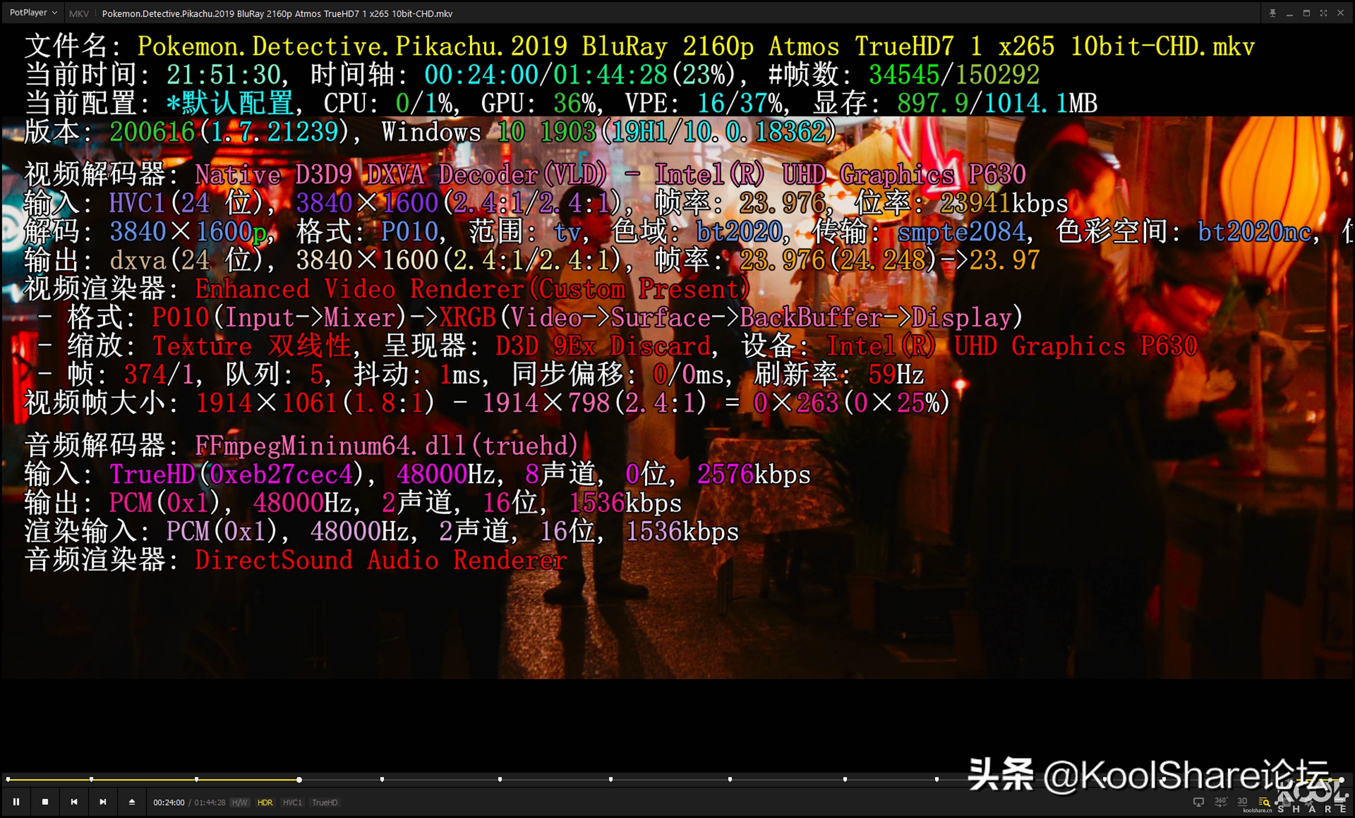
Task: Open options via filename title dropdown
Action: [x=276, y=13]
